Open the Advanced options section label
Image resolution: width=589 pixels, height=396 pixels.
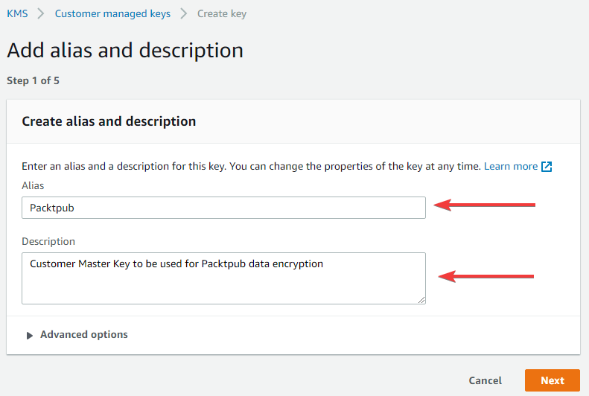pyautogui.click(x=84, y=334)
